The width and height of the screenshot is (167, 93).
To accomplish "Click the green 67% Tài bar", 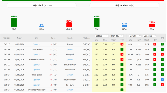I will point(97,22).
